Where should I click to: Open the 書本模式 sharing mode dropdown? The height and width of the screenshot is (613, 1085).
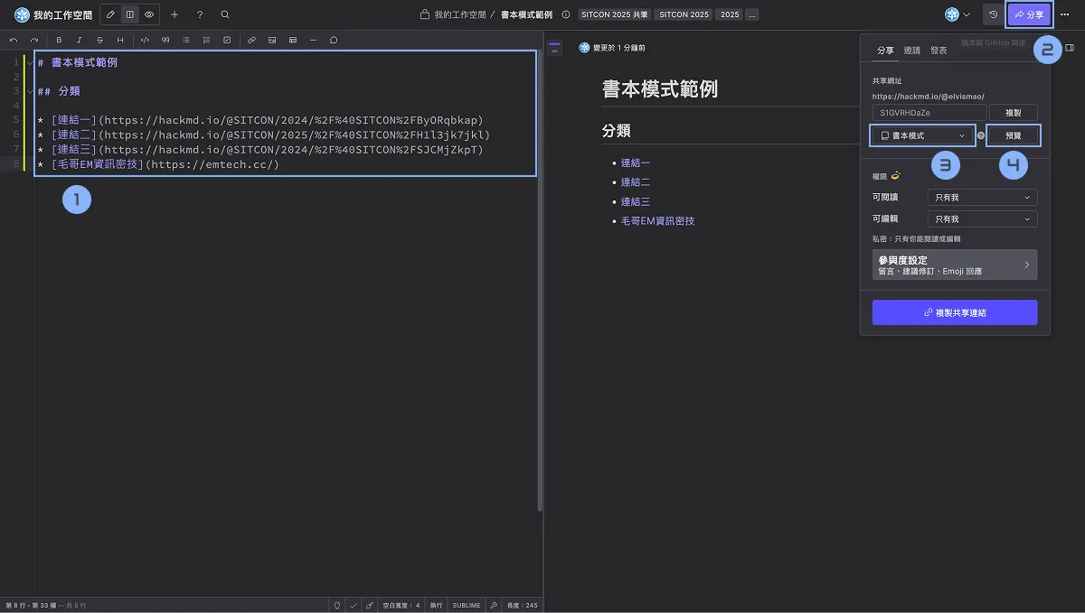tap(921, 135)
